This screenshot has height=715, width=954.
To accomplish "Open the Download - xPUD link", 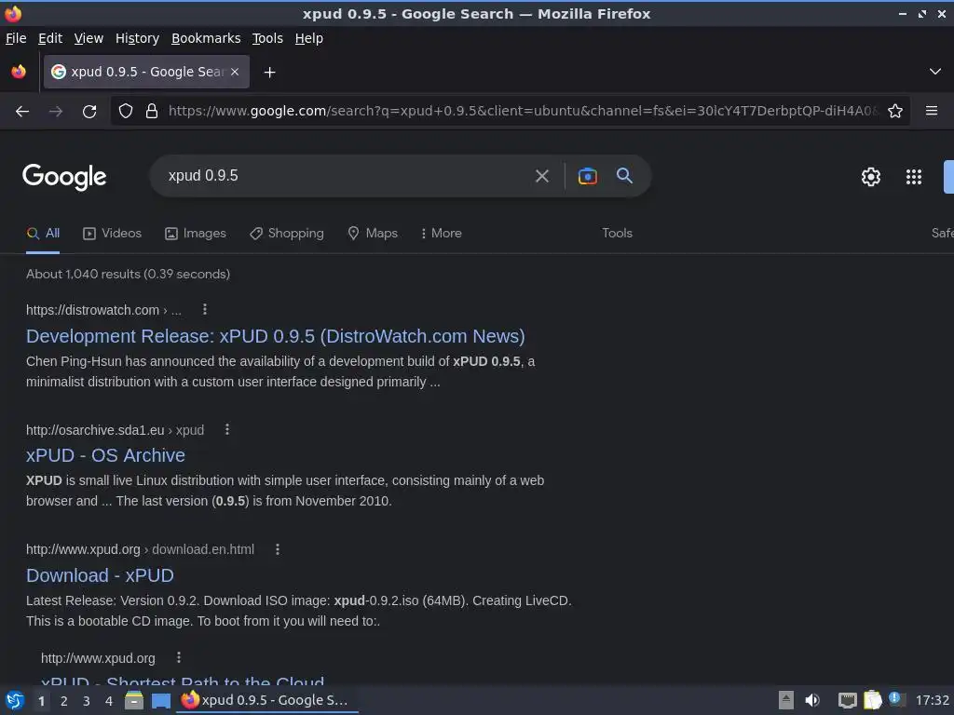I will [x=100, y=575].
